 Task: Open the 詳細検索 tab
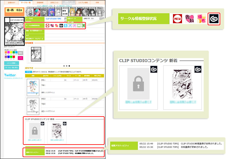click(40, 2)
